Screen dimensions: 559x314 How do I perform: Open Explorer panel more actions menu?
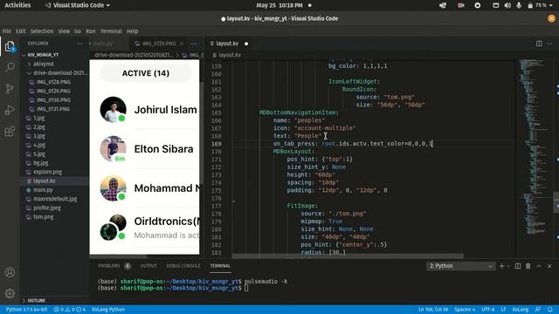click(x=79, y=44)
